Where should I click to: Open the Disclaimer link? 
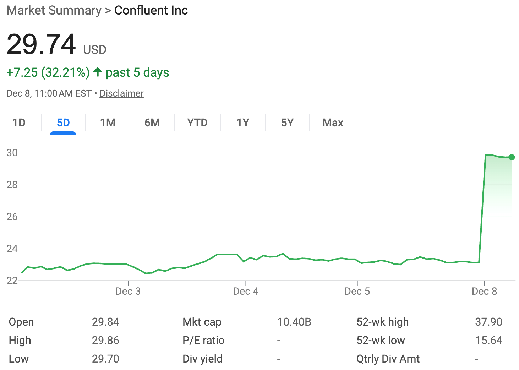pyautogui.click(x=121, y=93)
